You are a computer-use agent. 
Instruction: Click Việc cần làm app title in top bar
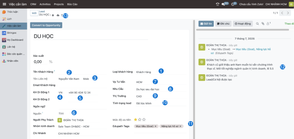point(18,4)
